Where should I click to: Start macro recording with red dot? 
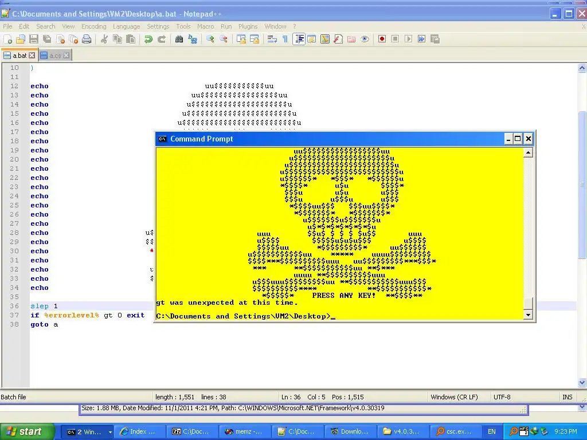click(x=382, y=39)
